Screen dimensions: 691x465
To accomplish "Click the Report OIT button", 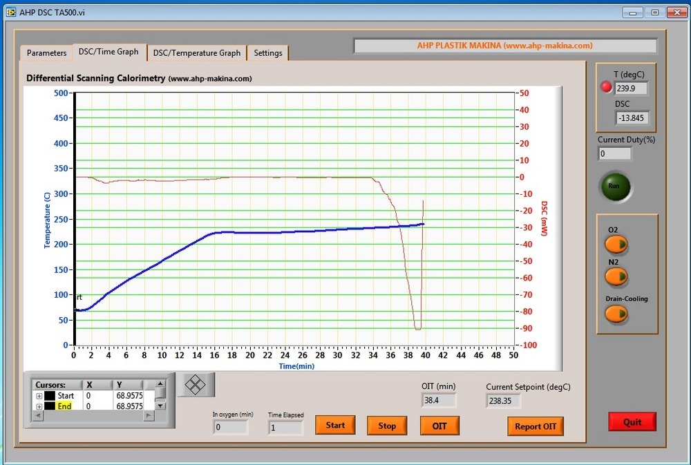I will click(x=536, y=426).
